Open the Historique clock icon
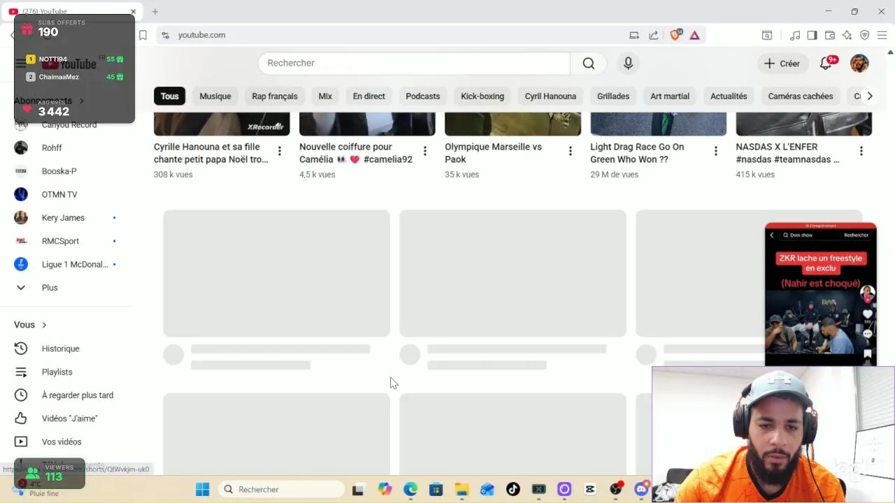 (21, 349)
